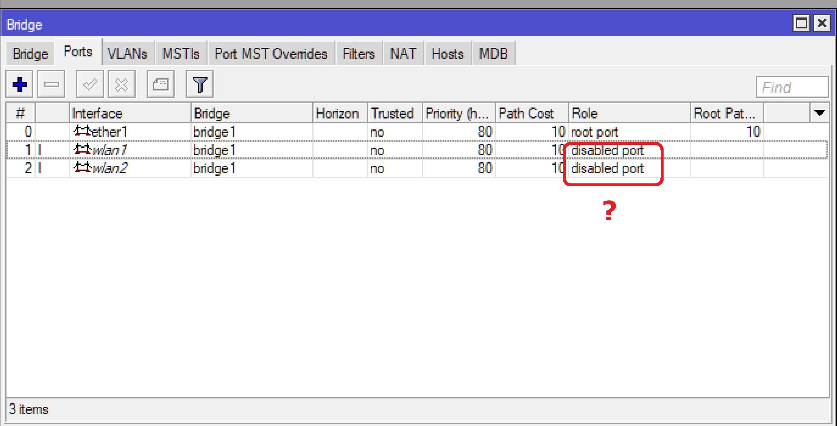Open the MSTIs tab
This screenshot has height=426, width=837.
(x=181, y=54)
